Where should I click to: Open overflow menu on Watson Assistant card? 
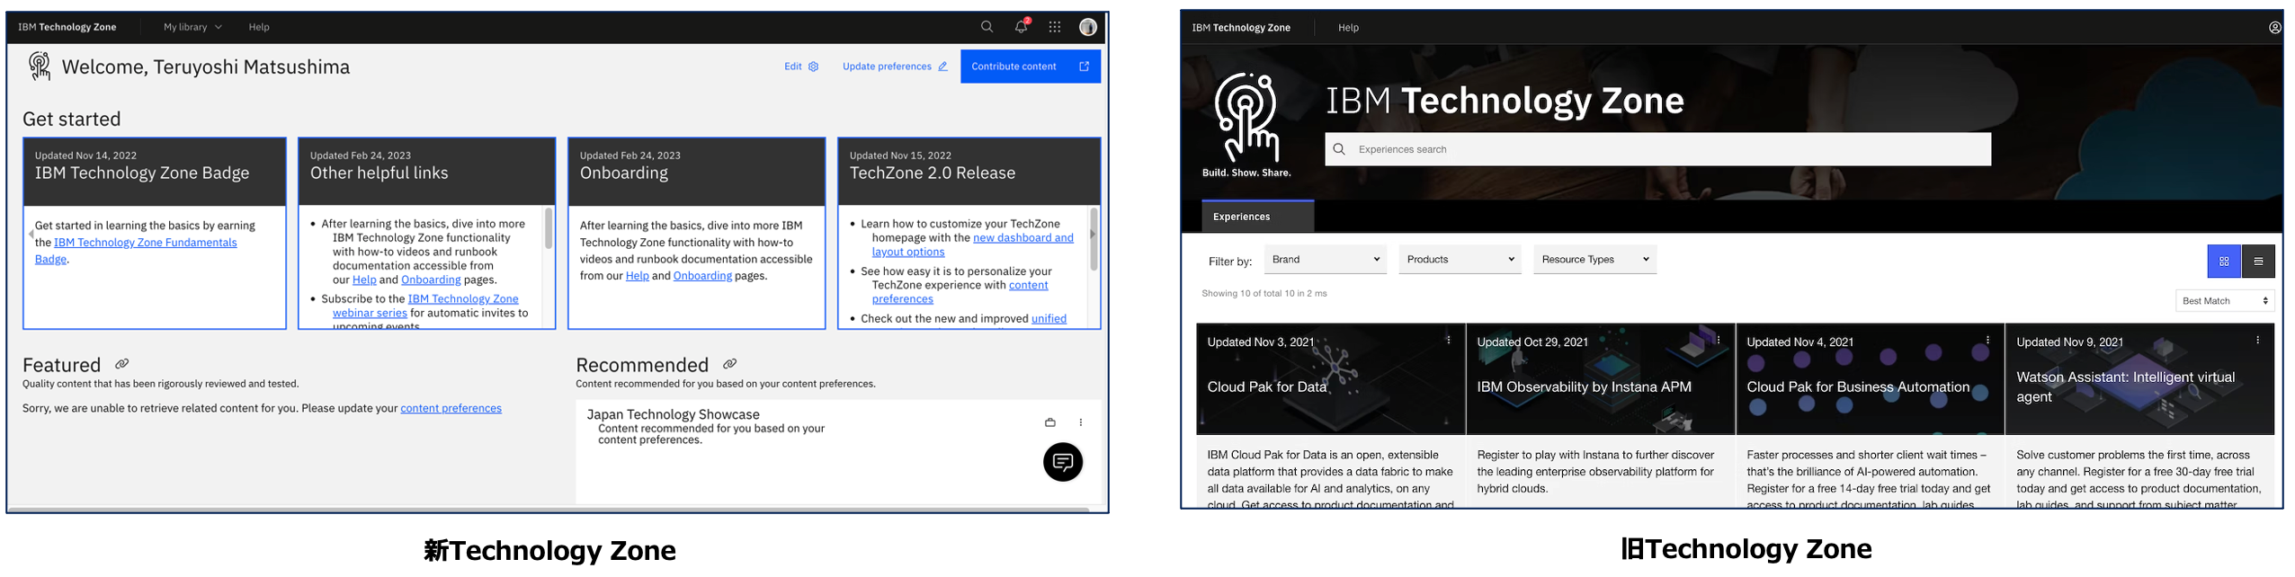click(2256, 340)
